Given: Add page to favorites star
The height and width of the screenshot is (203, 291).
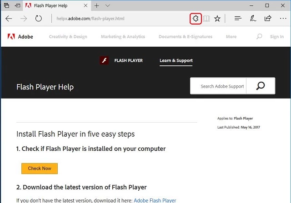Looking at the screenshot, I should click(x=217, y=19).
